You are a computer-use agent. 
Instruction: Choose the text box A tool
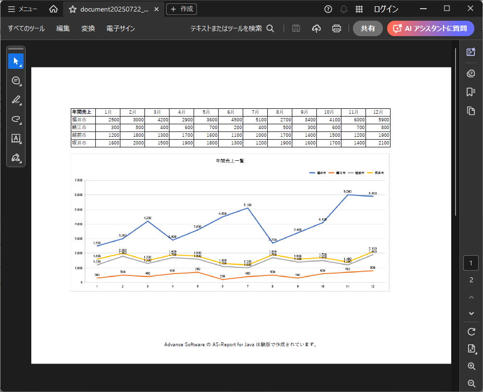pyautogui.click(x=16, y=139)
